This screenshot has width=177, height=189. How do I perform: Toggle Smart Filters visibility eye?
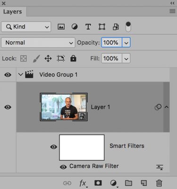54,147
